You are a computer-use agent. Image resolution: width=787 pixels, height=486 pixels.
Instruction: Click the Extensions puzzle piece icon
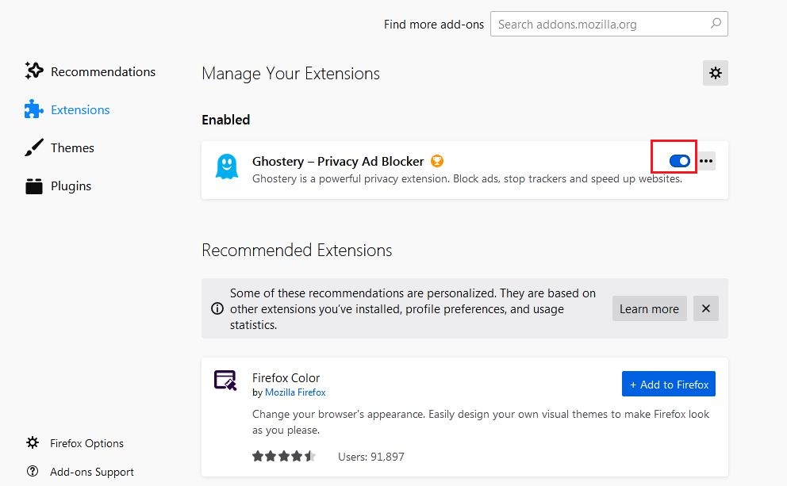[x=33, y=109]
